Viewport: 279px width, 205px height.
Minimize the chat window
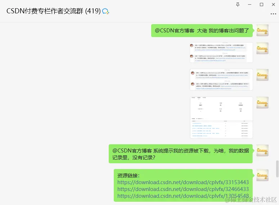pyautogui.click(x=249, y=5)
